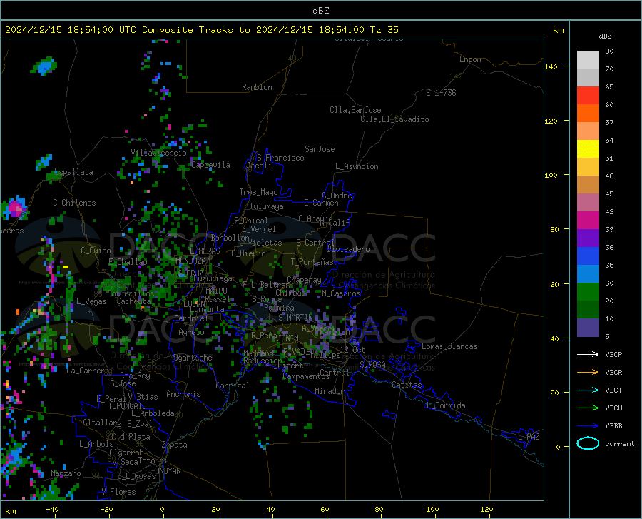This screenshot has width=642, height=519.
Task: Click the Carrizal place label
Action: (233, 386)
